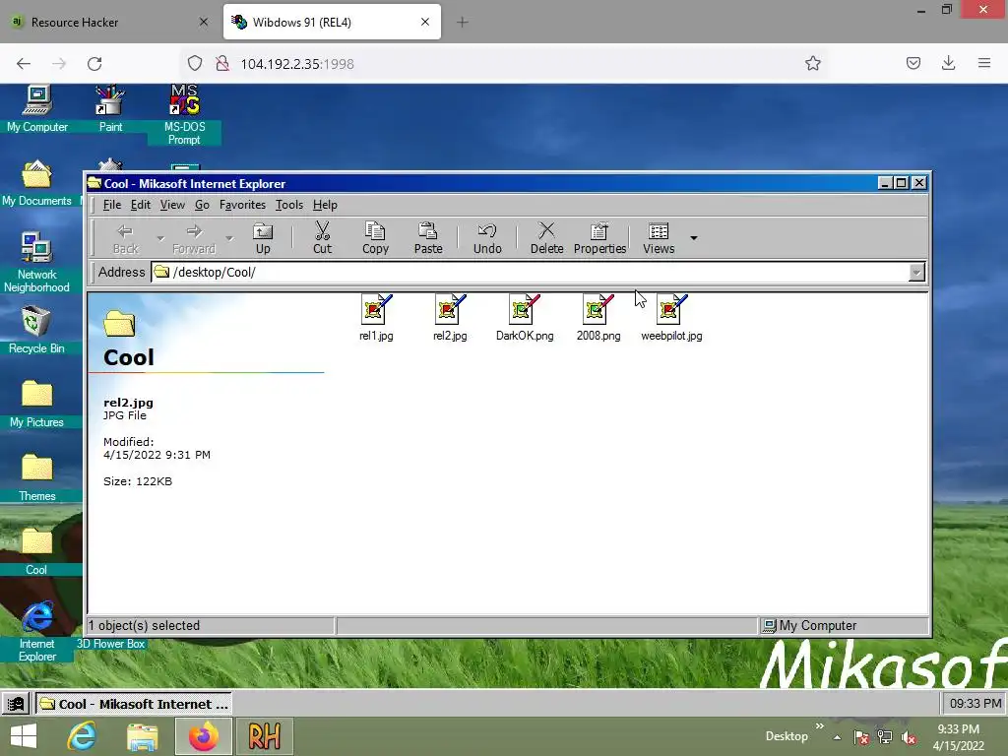This screenshot has width=1008, height=756.
Task: Open the Views dropdown arrow
Action: click(694, 238)
